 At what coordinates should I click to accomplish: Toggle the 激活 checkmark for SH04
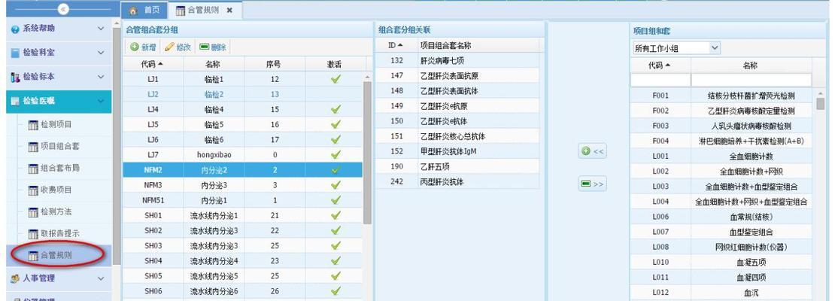click(336, 261)
